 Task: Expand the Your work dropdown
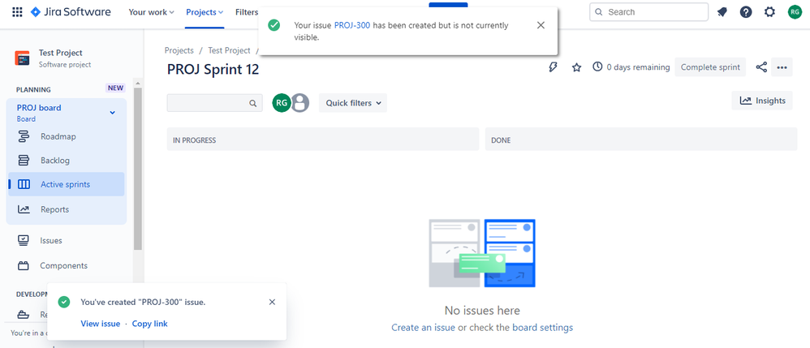point(151,12)
